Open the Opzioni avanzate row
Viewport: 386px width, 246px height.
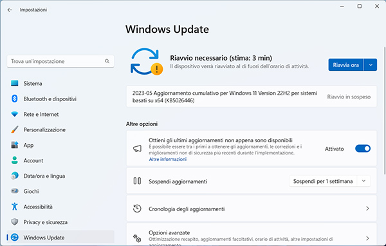(252, 234)
